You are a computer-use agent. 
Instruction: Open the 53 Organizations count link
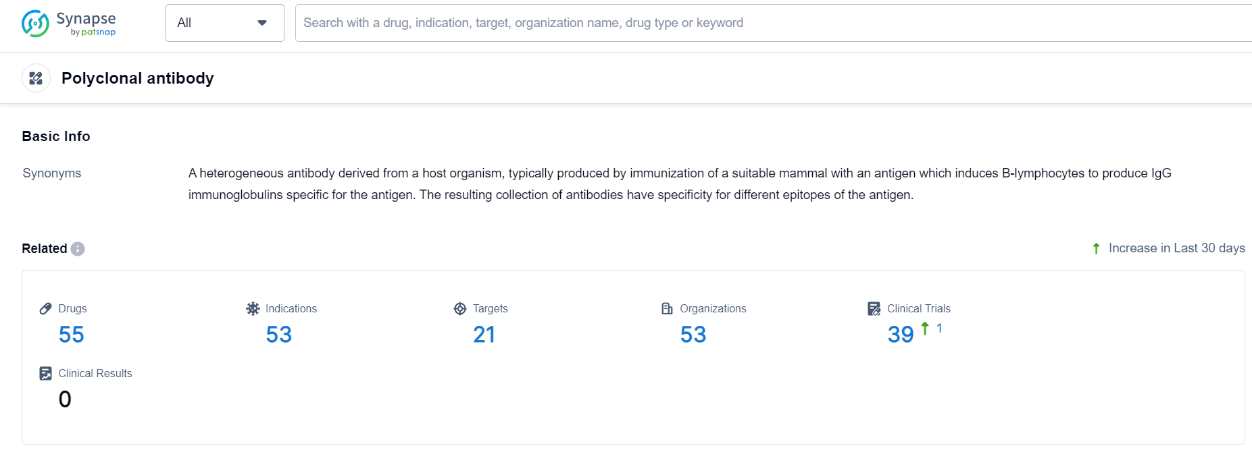pos(693,335)
